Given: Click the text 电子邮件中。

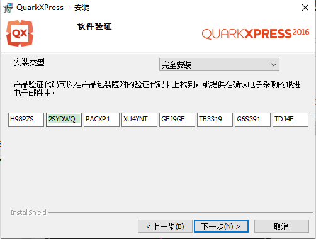Looking at the screenshot, I should click(x=35, y=92).
